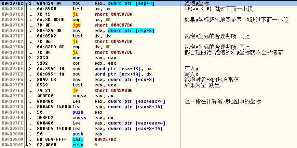Viewport: 297px width, 148px height.
Task: Select the lea instruction at address 00439801
Action: tap(118, 129)
